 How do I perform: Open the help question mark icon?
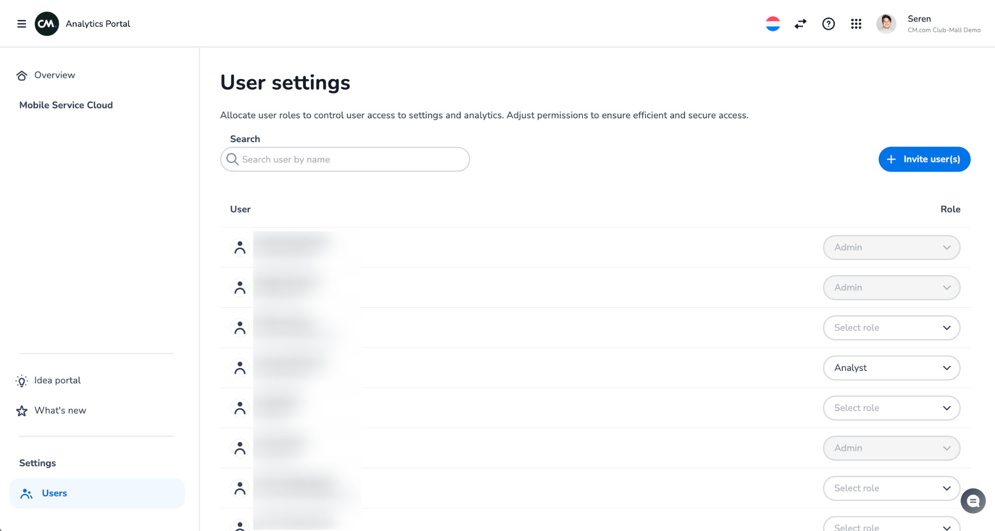[828, 23]
